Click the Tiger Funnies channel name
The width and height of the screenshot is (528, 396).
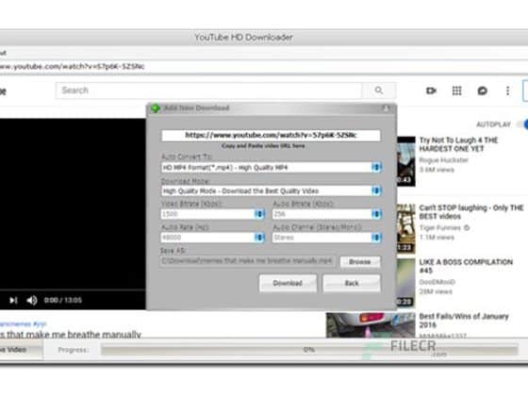[x=439, y=228]
